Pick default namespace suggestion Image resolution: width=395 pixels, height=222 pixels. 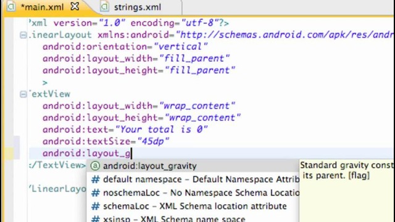193,179
